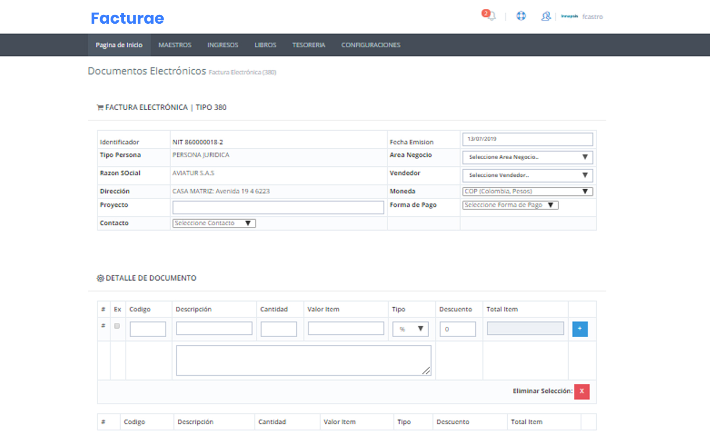Viewport: 710px width, 443px height.
Task: Select the discount Tipo percent dropdown
Action: [x=410, y=329]
